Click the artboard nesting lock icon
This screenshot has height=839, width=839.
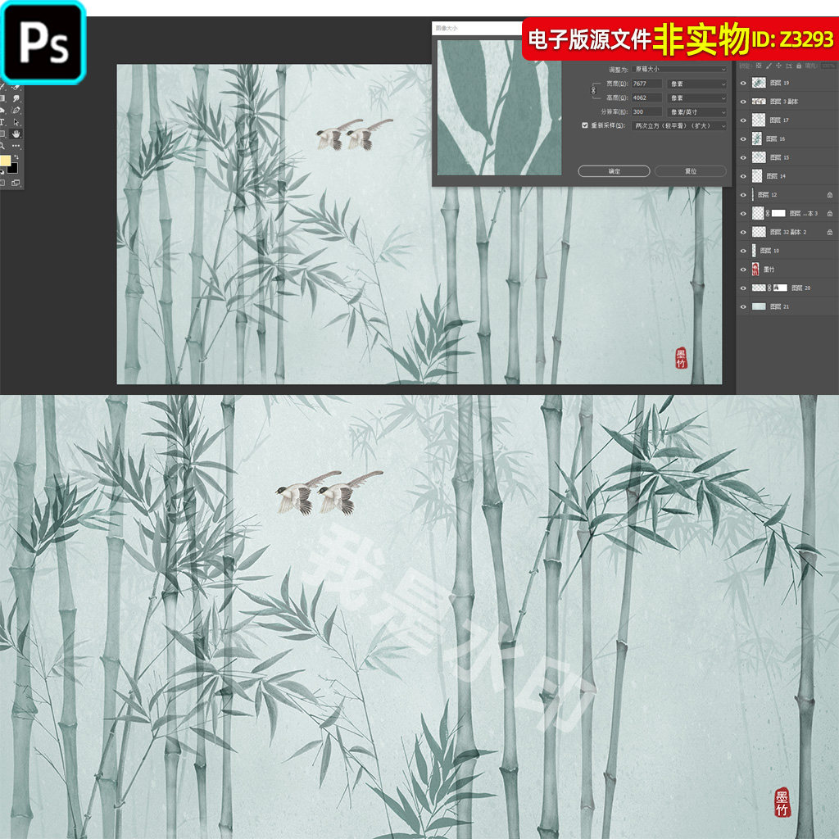(x=789, y=66)
